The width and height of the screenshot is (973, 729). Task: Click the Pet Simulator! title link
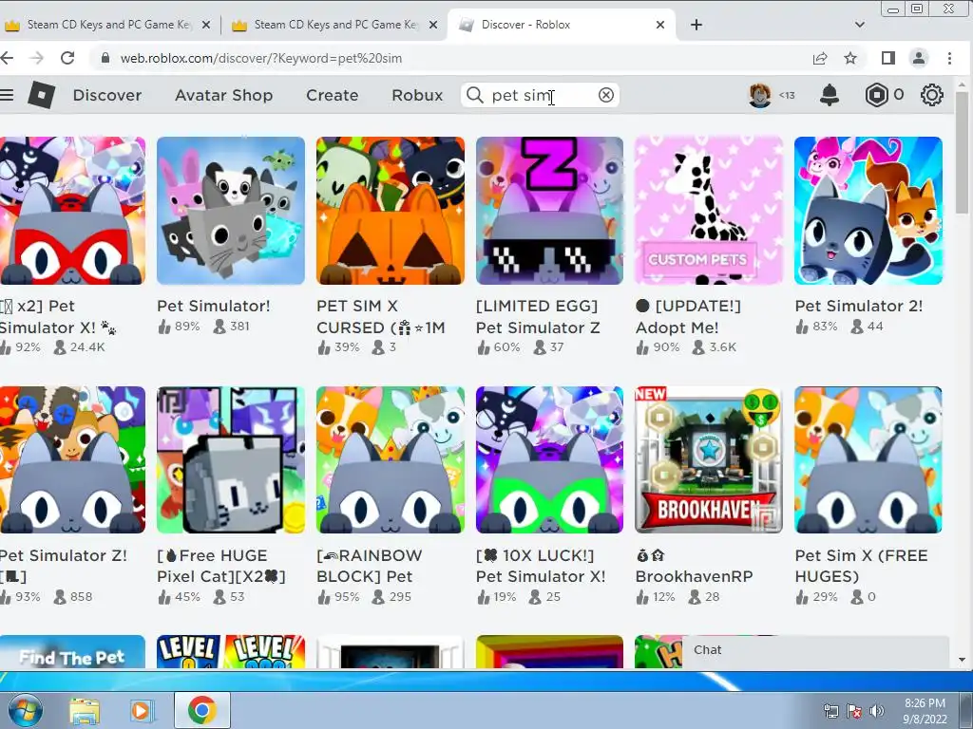click(x=214, y=306)
